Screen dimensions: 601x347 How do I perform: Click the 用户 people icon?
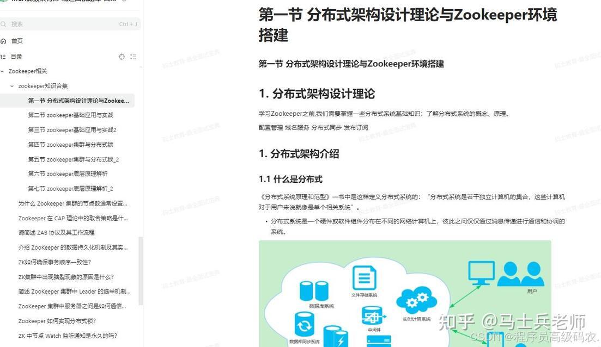click(521, 274)
